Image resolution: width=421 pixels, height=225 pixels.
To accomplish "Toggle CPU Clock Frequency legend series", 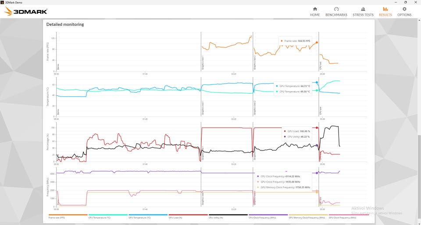I will coord(268,216).
